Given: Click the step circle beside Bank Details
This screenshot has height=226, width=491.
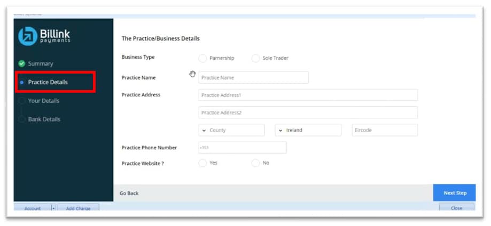Looking at the screenshot, I should [x=21, y=119].
